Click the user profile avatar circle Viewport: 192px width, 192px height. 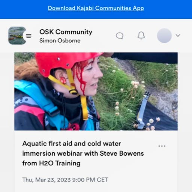164,36
